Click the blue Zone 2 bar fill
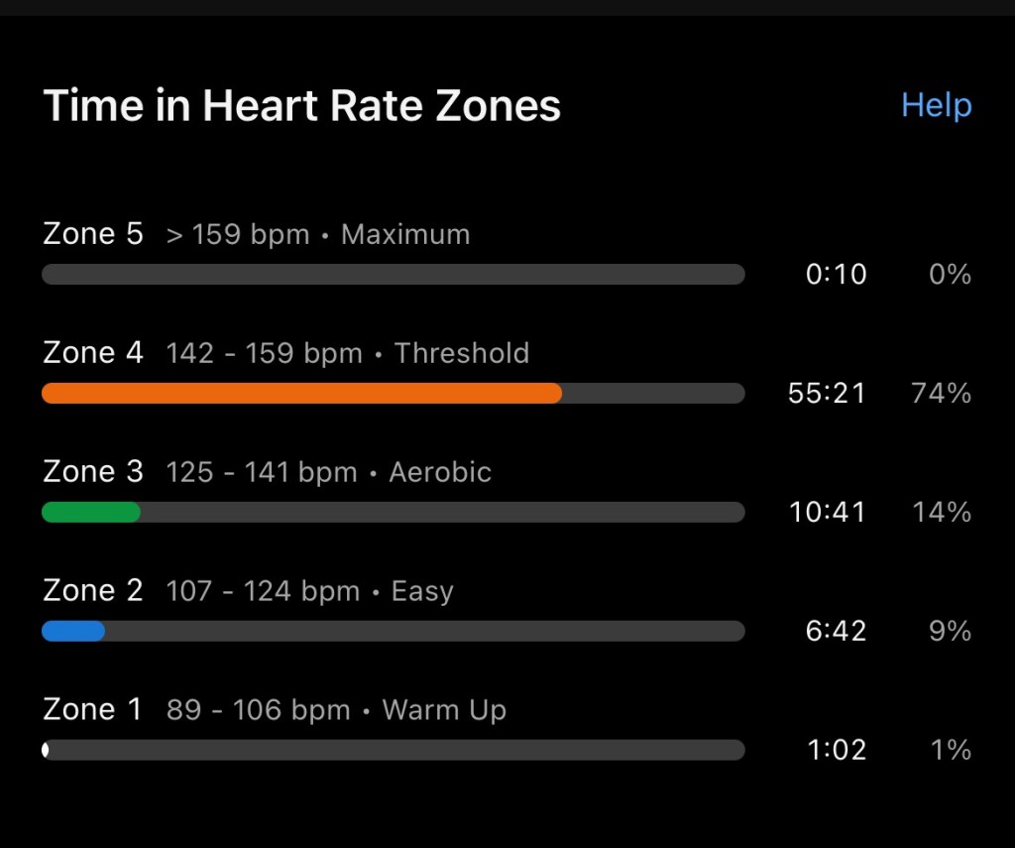This screenshot has height=848, width=1015. pos(73,631)
